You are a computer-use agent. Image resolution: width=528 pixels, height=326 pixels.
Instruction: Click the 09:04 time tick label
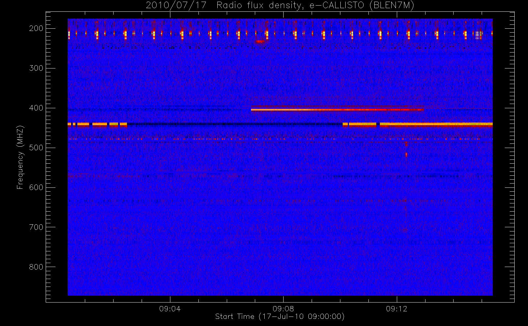coord(170,309)
